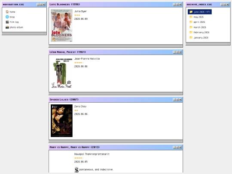Screen dimensions: 232x174
Task: Click the may 2026 folder icon
Action: pos(191,17)
